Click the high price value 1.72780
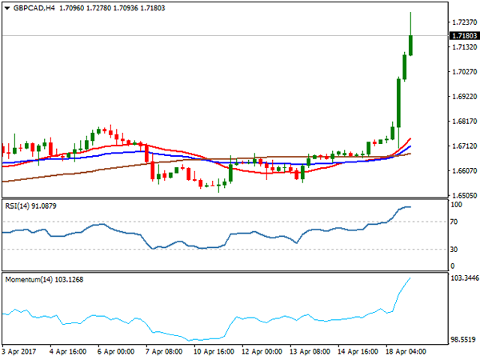The image size is (480, 360). pyautogui.click(x=98, y=8)
